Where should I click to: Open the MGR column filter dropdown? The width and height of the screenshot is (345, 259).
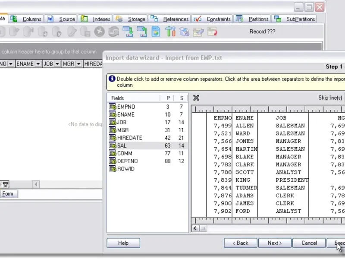coord(78,64)
